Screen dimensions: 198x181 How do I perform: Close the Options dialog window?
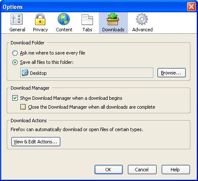coord(191,6)
